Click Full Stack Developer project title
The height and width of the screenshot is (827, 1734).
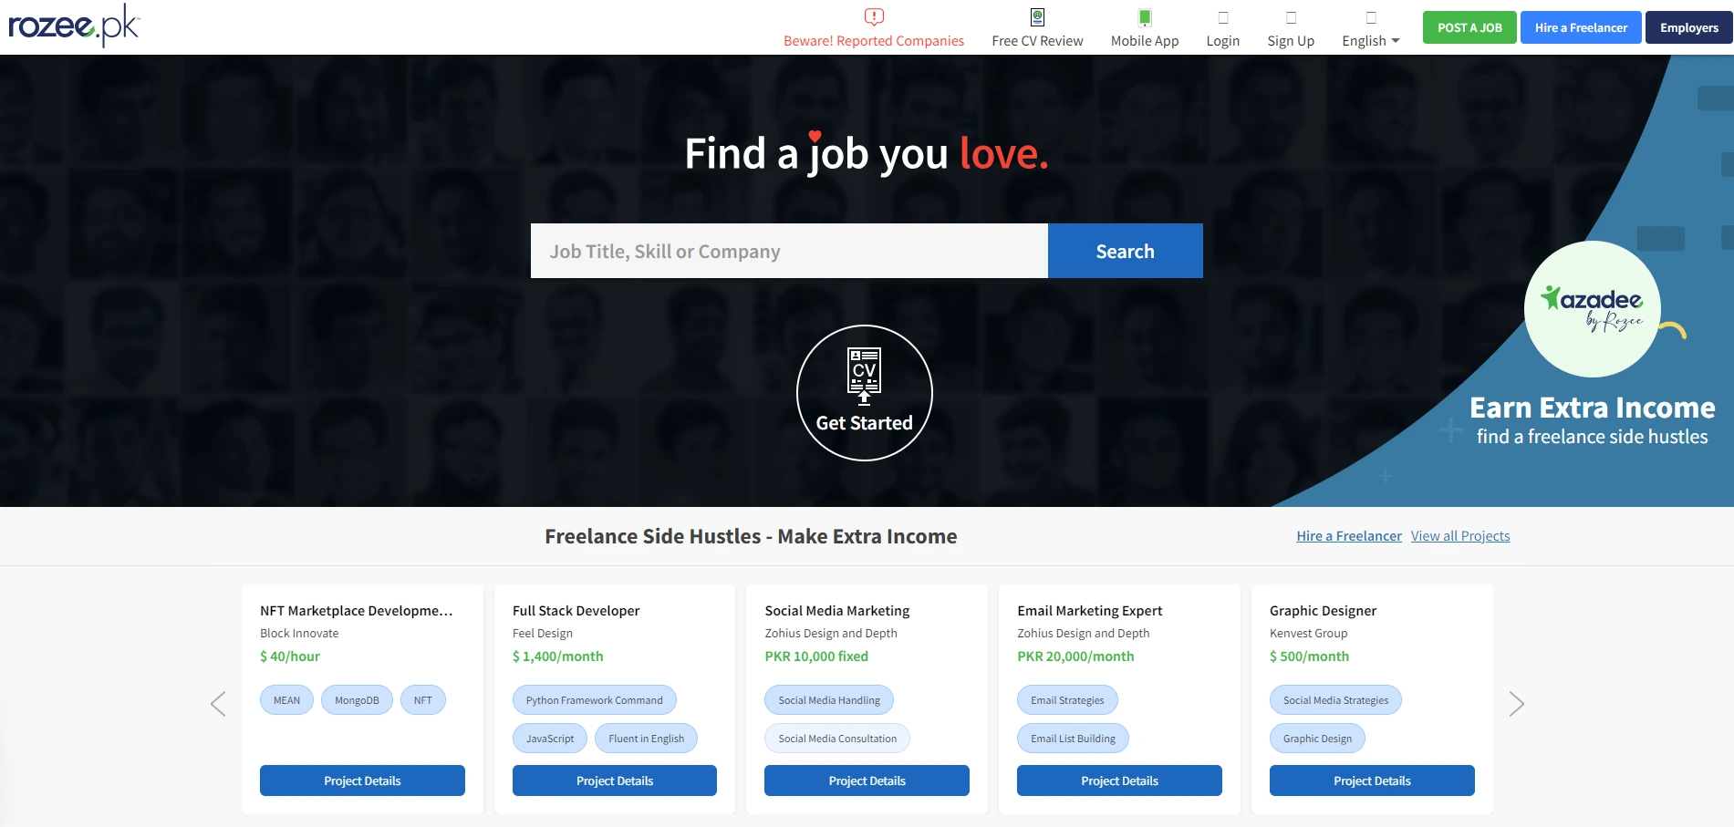pos(576,611)
